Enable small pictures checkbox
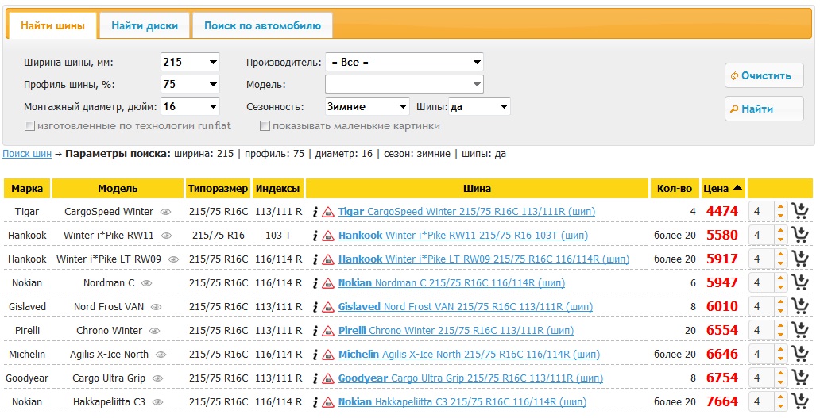This screenshot has height=418, width=820. 265,126
